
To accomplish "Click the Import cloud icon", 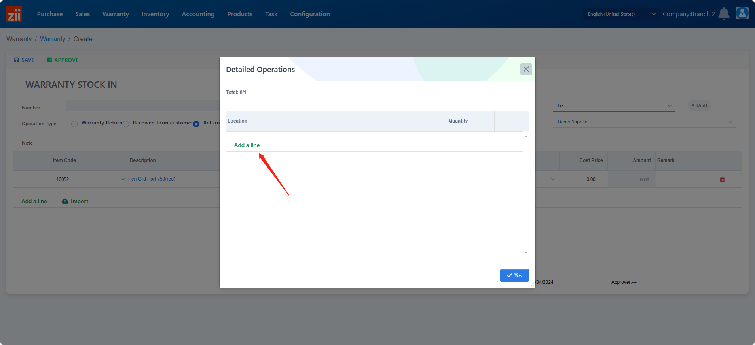I will tap(65, 201).
